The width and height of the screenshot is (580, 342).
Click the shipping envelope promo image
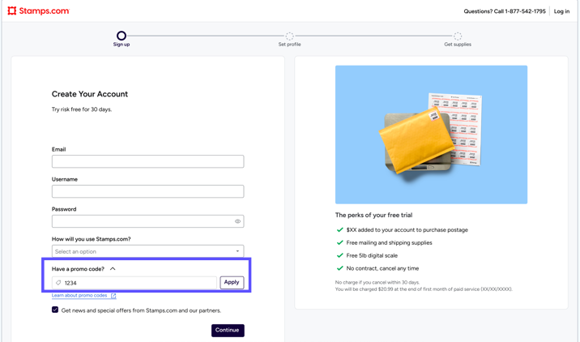click(x=431, y=135)
